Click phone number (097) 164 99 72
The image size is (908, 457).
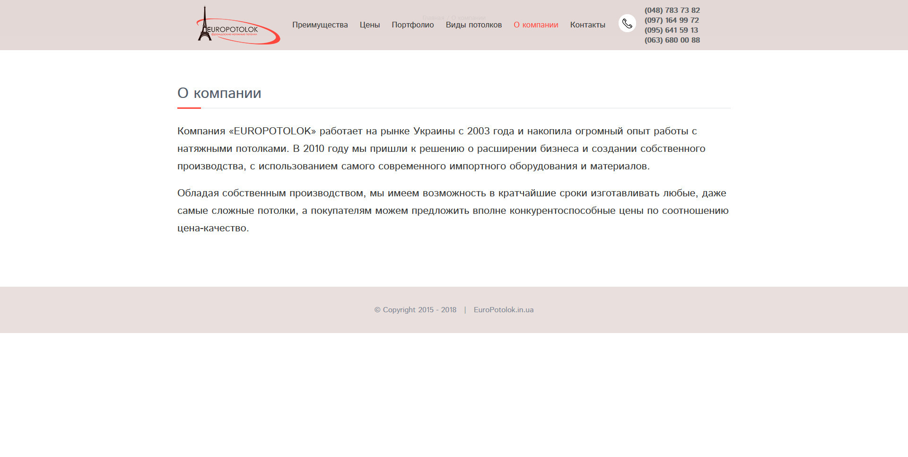(x=672, y=20)
